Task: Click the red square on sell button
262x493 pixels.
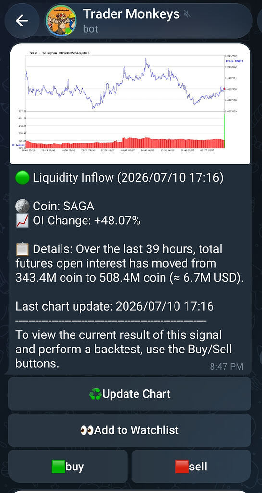Action: tap(182, 467)
